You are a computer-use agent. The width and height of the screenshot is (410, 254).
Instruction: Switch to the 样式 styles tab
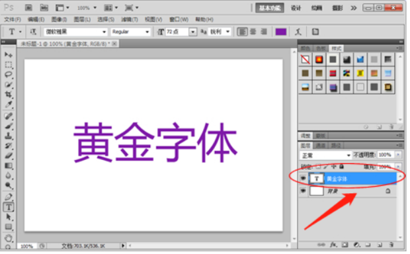click(336, 49)
